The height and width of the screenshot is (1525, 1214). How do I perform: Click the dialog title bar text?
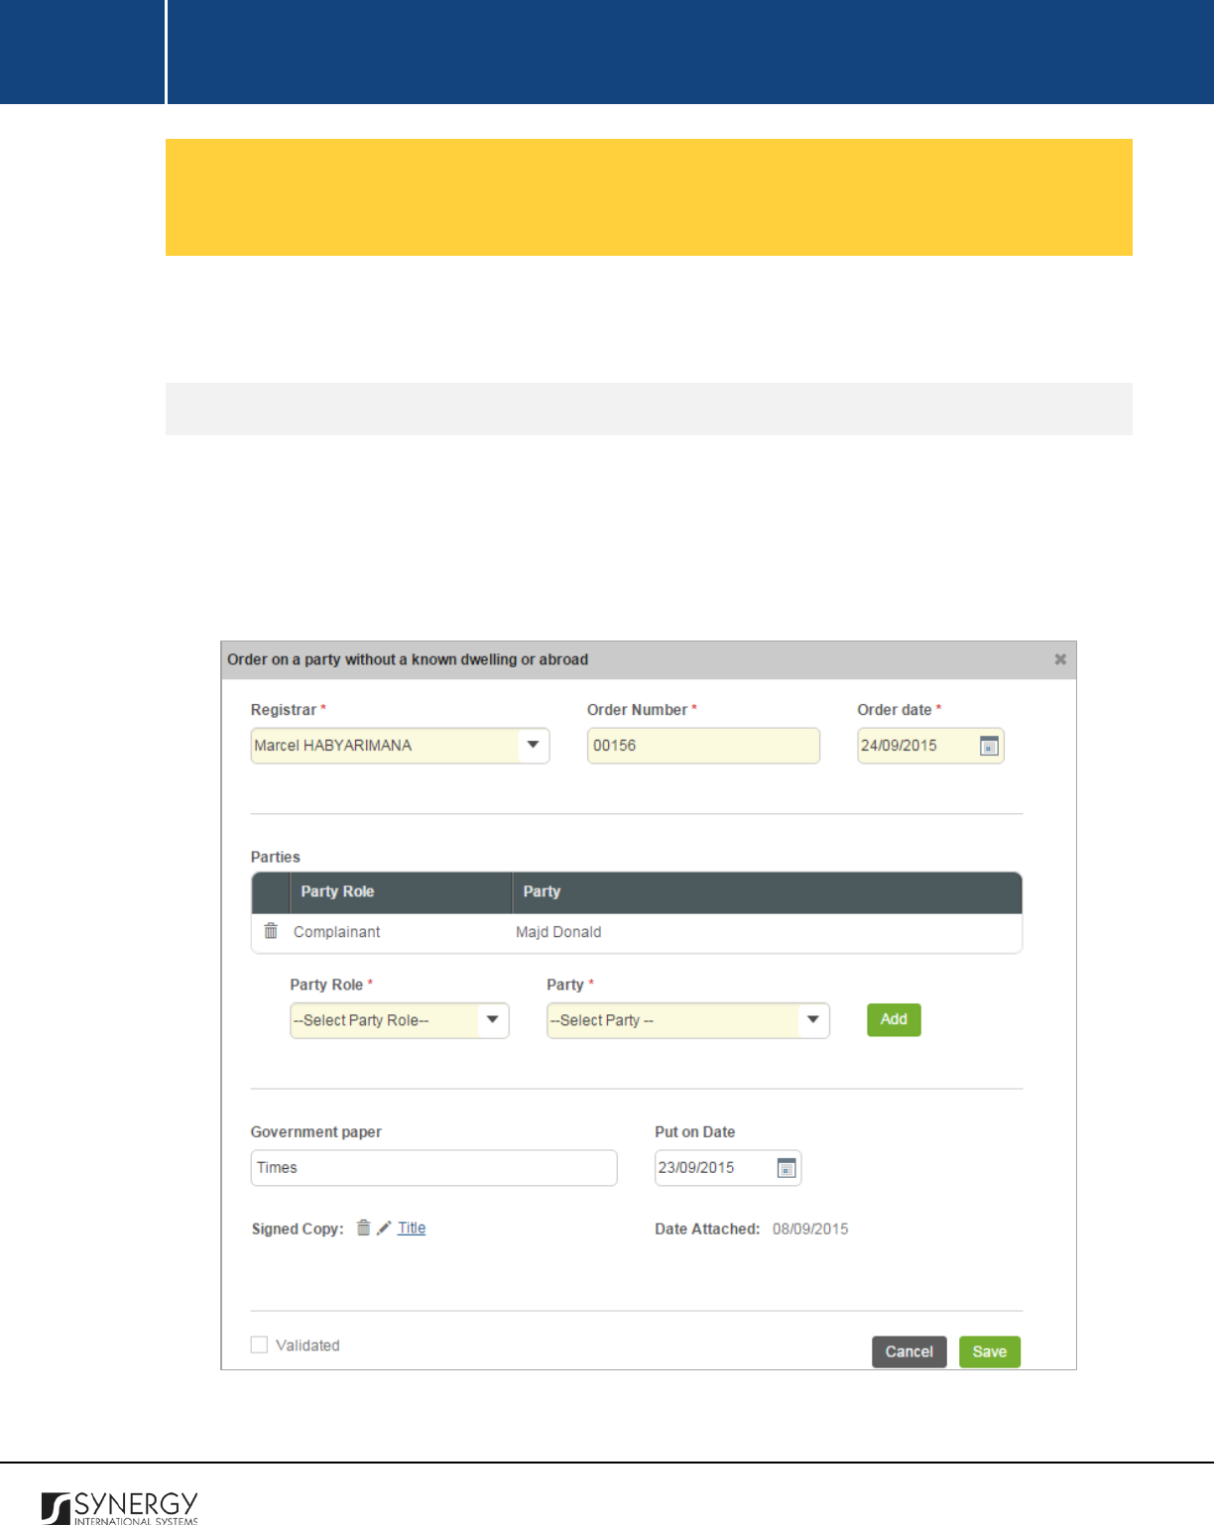408,659
